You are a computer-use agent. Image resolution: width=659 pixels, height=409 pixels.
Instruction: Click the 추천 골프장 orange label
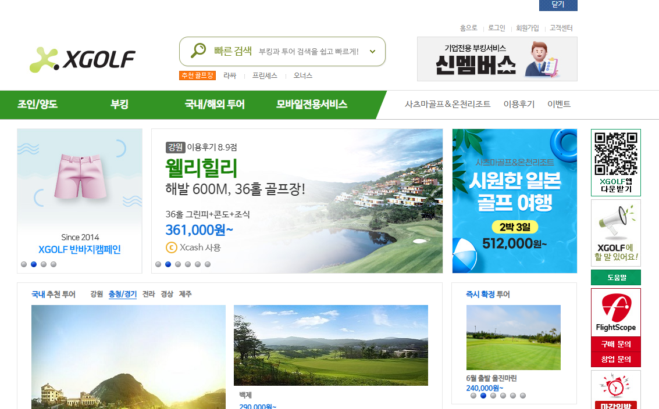click(x=197, y=76)
